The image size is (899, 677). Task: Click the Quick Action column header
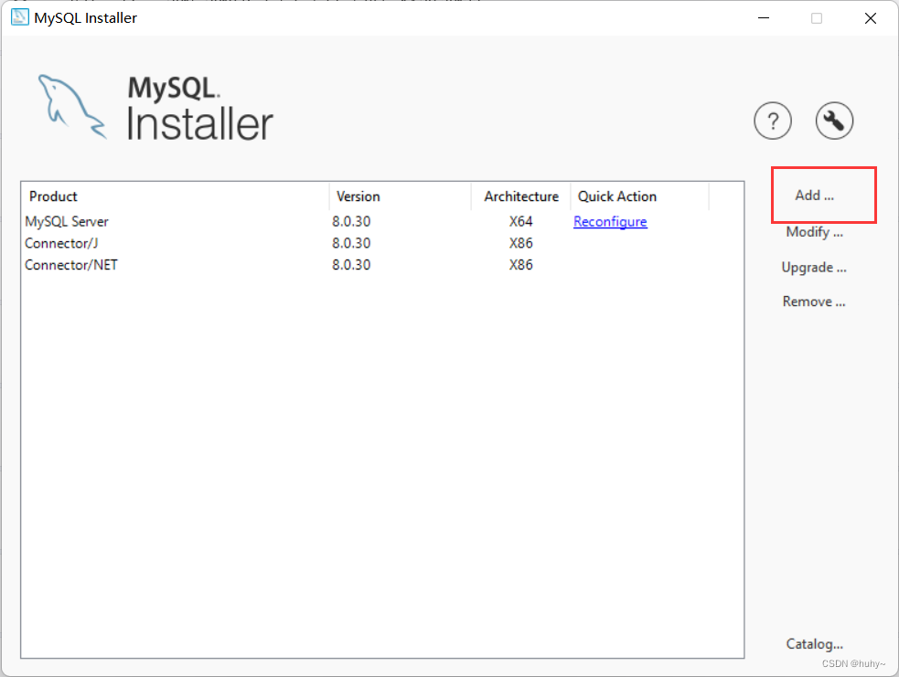point(640,196)
